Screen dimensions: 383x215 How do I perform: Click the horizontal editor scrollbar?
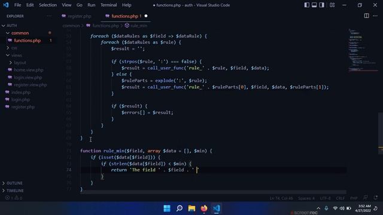213,192
